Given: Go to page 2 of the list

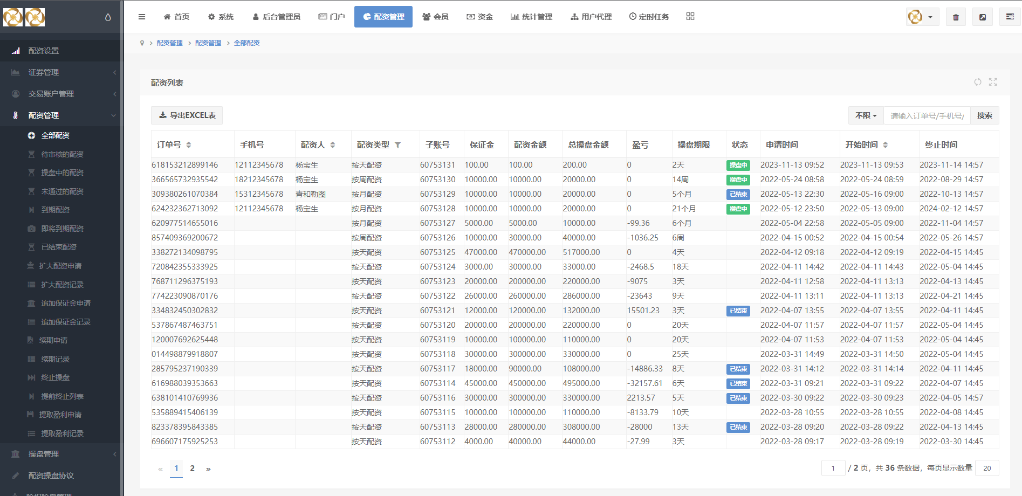Looking at the screenshot, I should click(x=192, y=469).
